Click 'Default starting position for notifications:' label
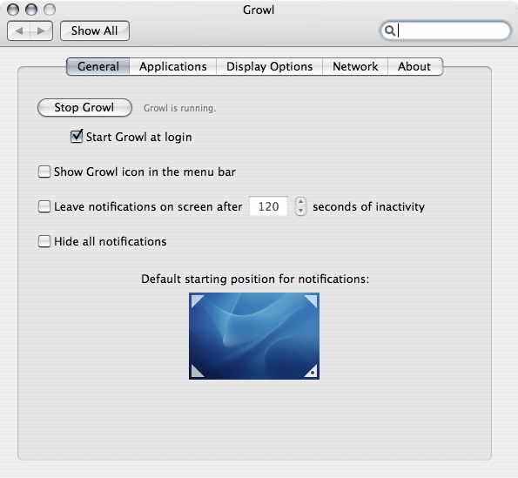Screen dimensions: 518x478 (255, 279)
